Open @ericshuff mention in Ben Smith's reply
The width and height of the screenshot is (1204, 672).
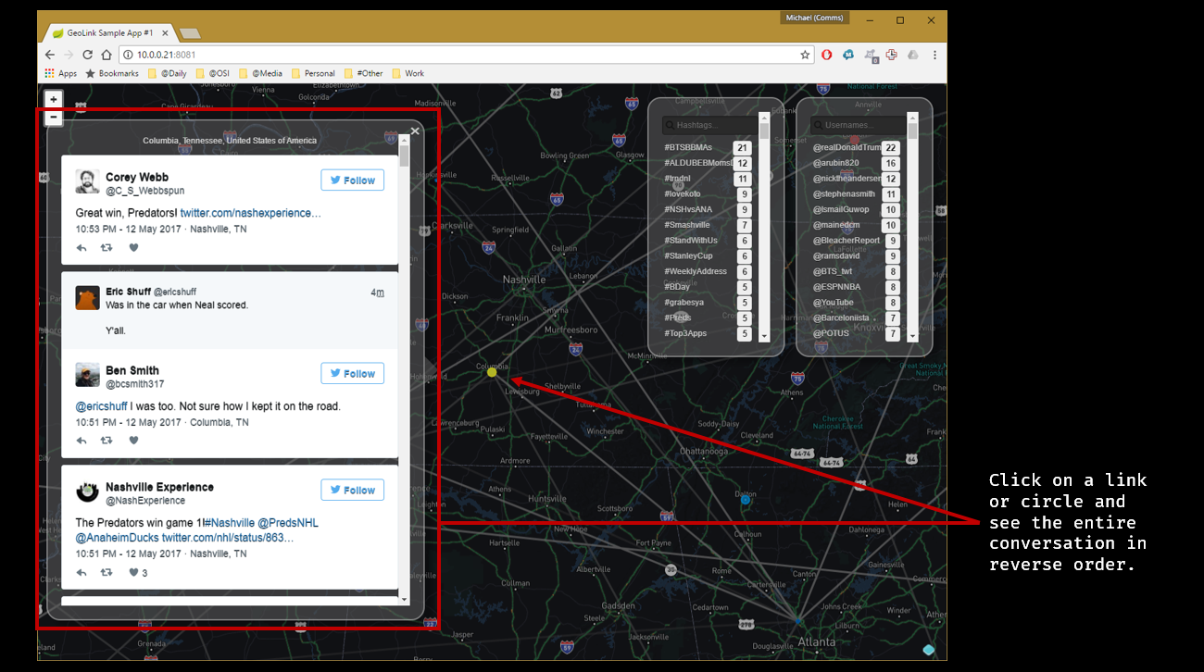click(x=101, y=406)
